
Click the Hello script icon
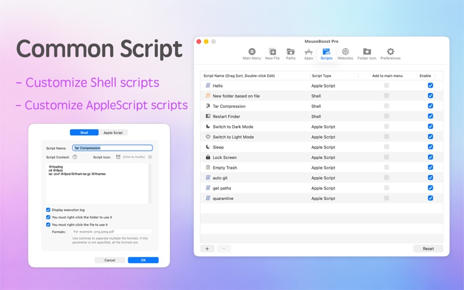pos(208,85)
